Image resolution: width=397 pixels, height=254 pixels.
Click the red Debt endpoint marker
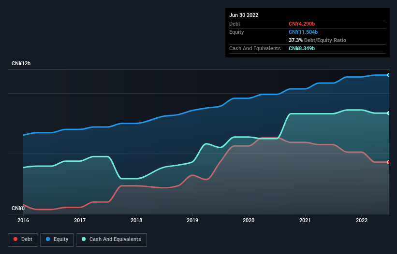[x=389, y=162]
